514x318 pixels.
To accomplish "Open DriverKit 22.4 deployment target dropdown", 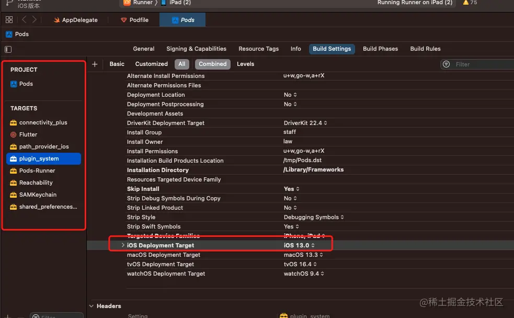I will (305, 123).
